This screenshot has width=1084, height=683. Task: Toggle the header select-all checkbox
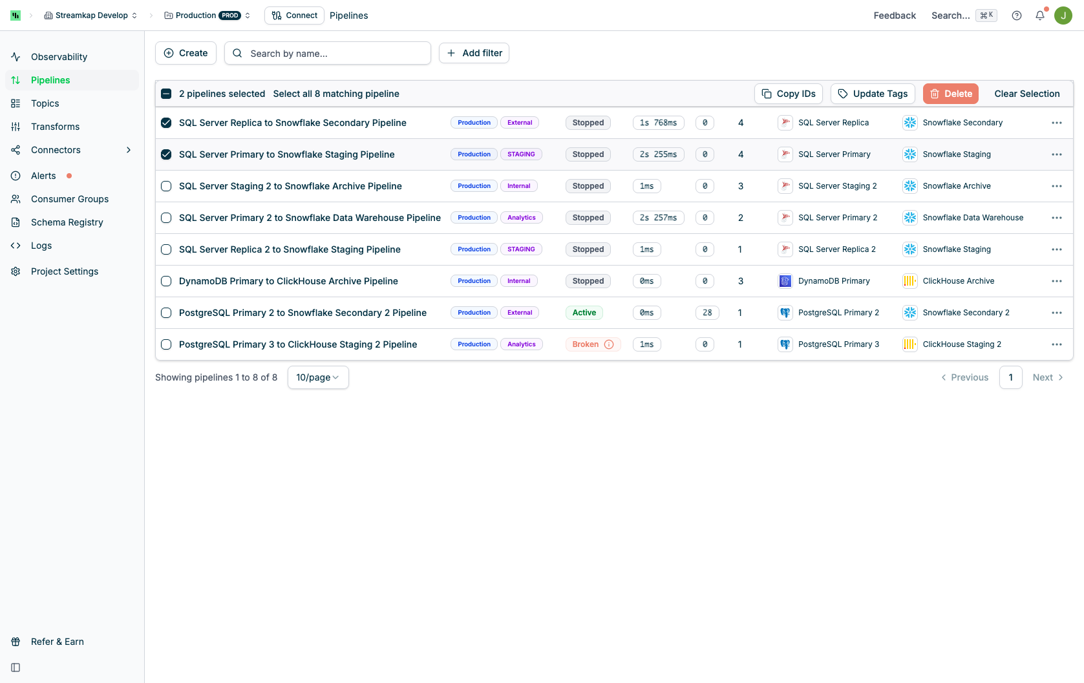pos(166,94)
